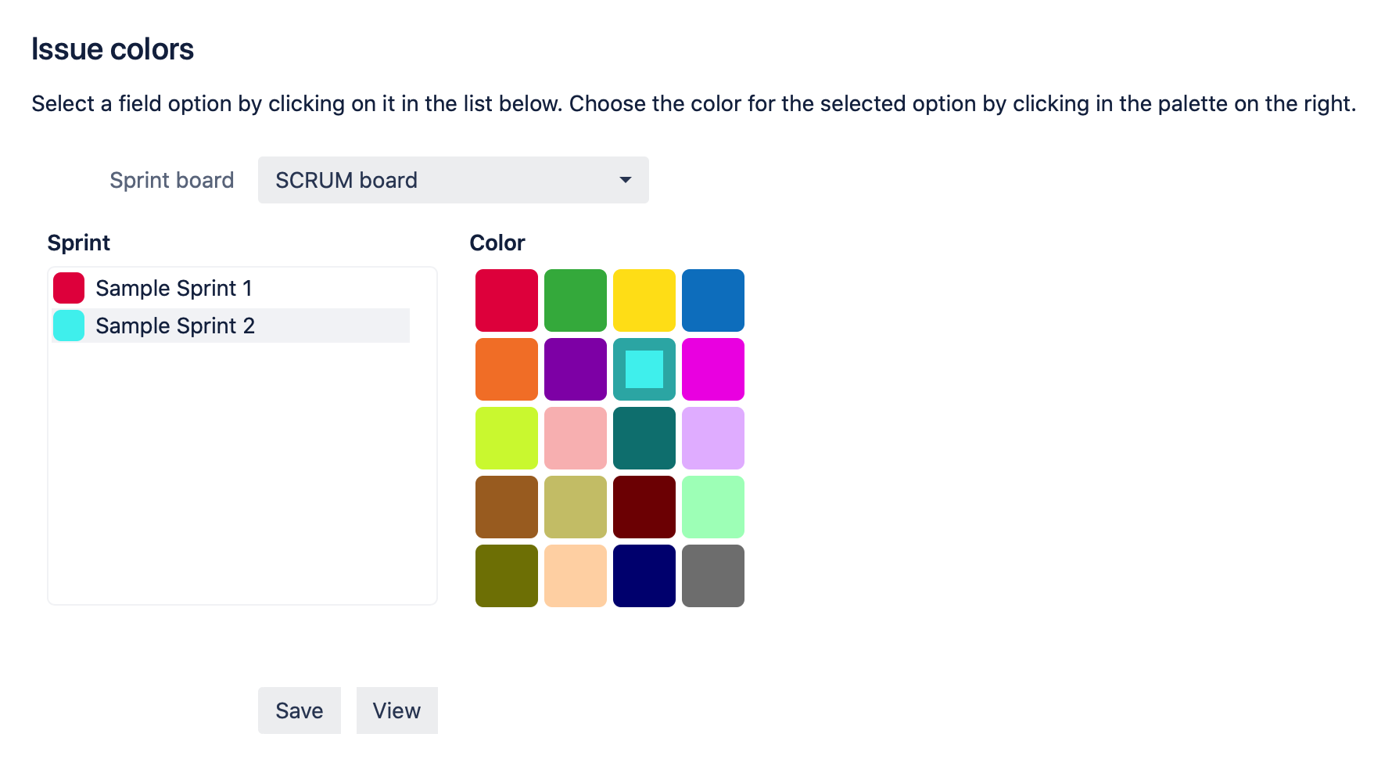Pick the magenta color swatch

pyautogui.click(x=713, y=369)
